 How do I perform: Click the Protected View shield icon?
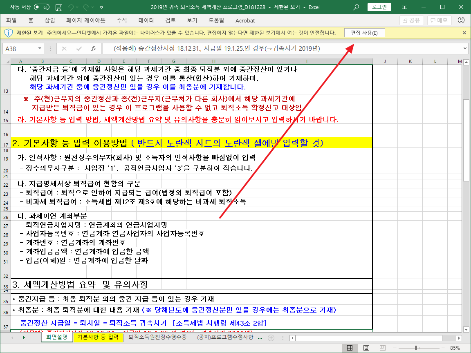(9, 33)
